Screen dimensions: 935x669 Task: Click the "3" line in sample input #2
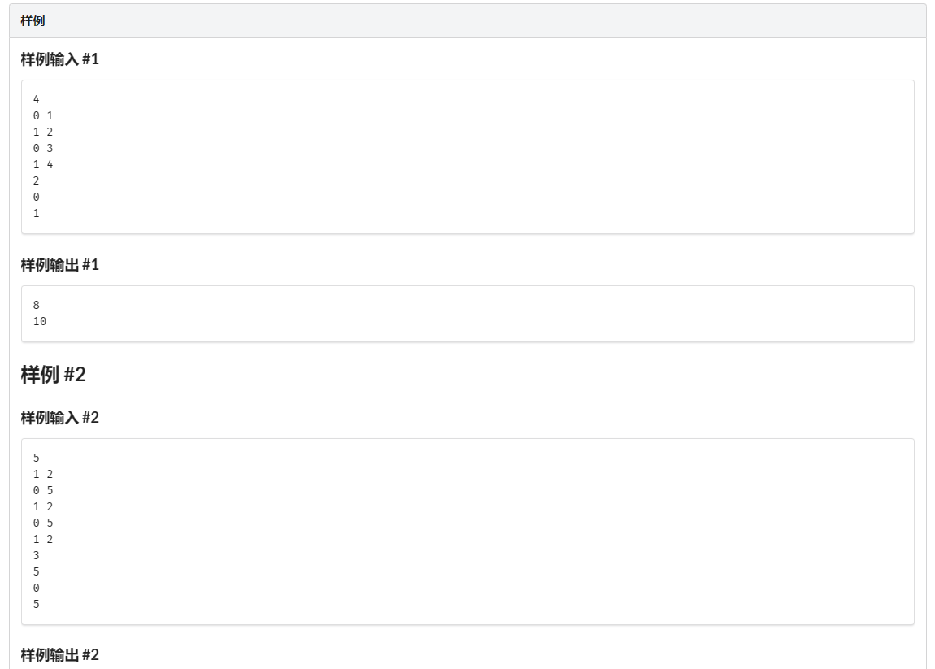pyautogui.click(x=37, y=555)
